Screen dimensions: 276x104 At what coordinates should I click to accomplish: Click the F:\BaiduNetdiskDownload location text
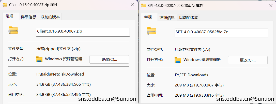tap(60, 74)
